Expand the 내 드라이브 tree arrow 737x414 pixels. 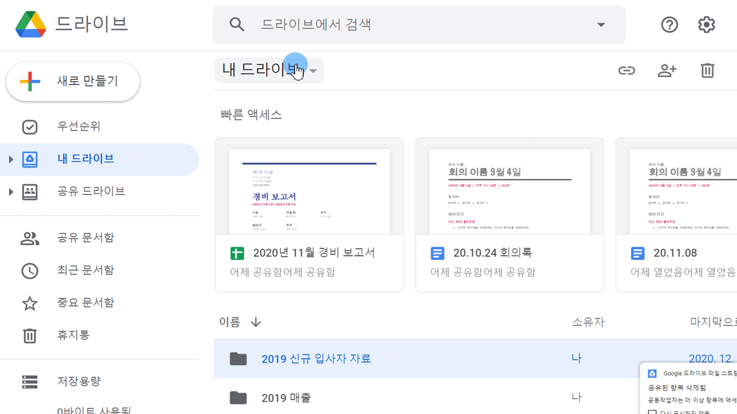pyautogui.click(x=10, y=159)
